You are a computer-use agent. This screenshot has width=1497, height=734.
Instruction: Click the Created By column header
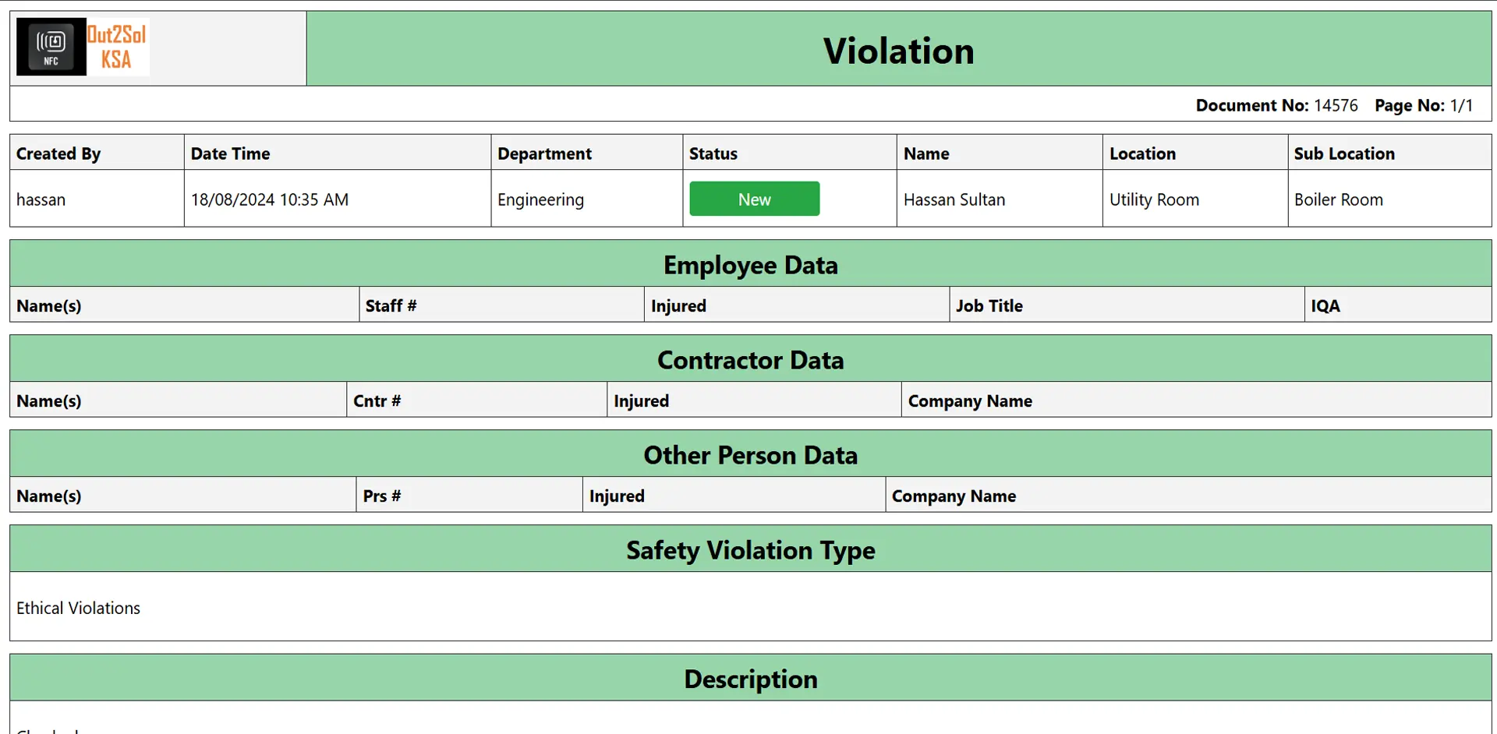click(58, 154)
